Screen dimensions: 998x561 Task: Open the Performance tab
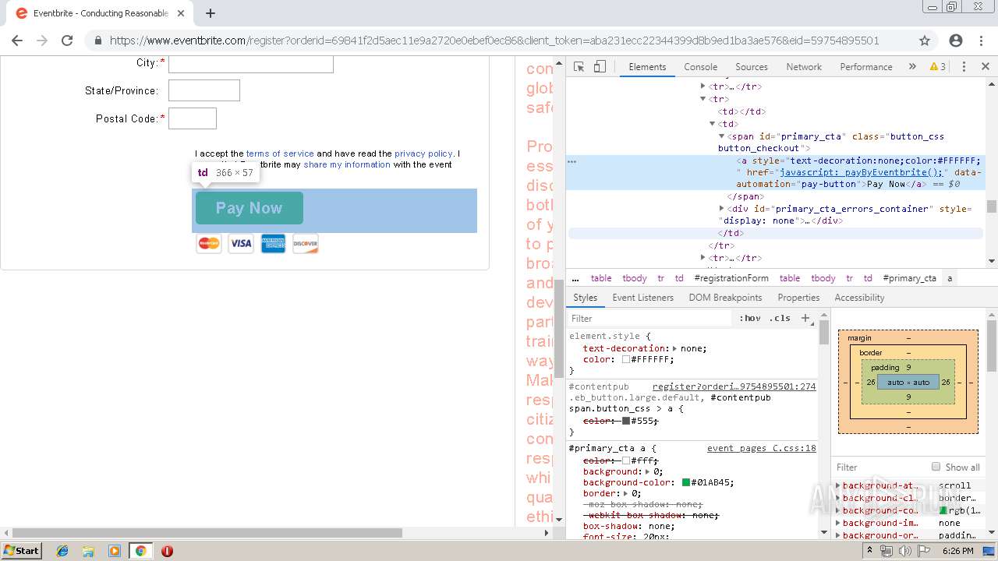tap(866, 67)
